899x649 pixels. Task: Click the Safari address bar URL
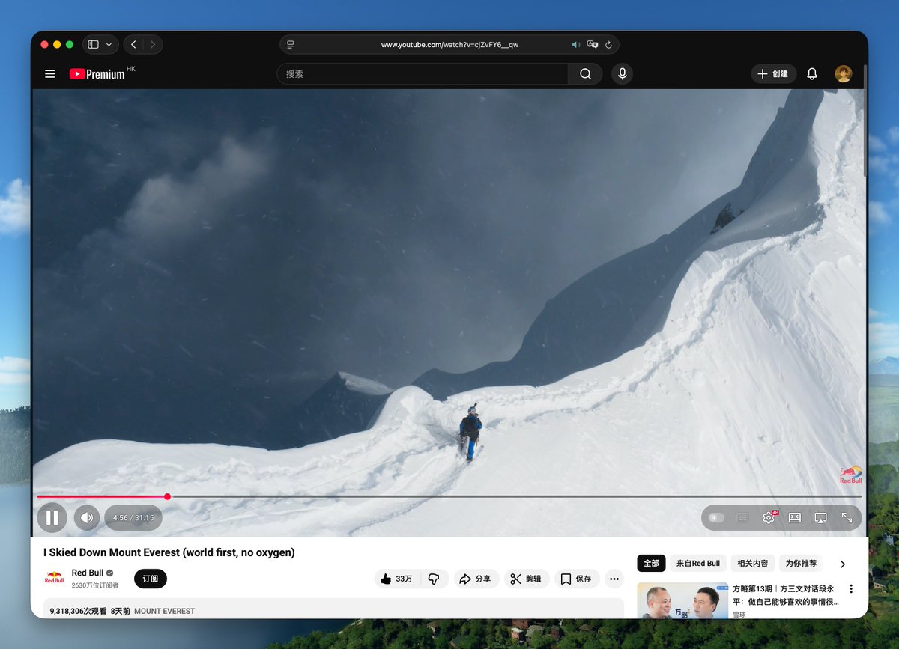449,45
